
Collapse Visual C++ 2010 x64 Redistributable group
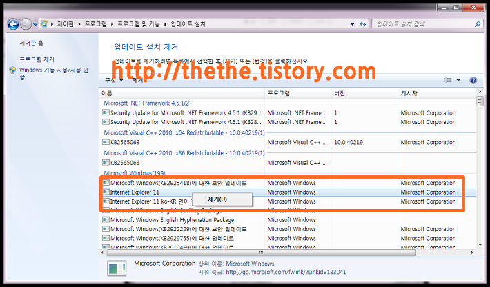point(184,132)
